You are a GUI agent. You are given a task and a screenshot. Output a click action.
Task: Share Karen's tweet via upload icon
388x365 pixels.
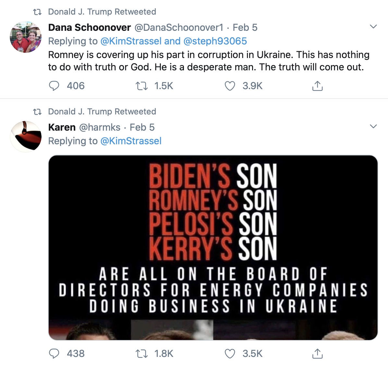pyautogui.click(x=317, y=353)
